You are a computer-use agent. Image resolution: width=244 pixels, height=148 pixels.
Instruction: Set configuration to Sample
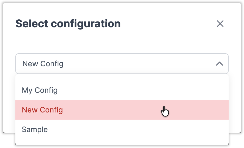(x=35, y=129)
